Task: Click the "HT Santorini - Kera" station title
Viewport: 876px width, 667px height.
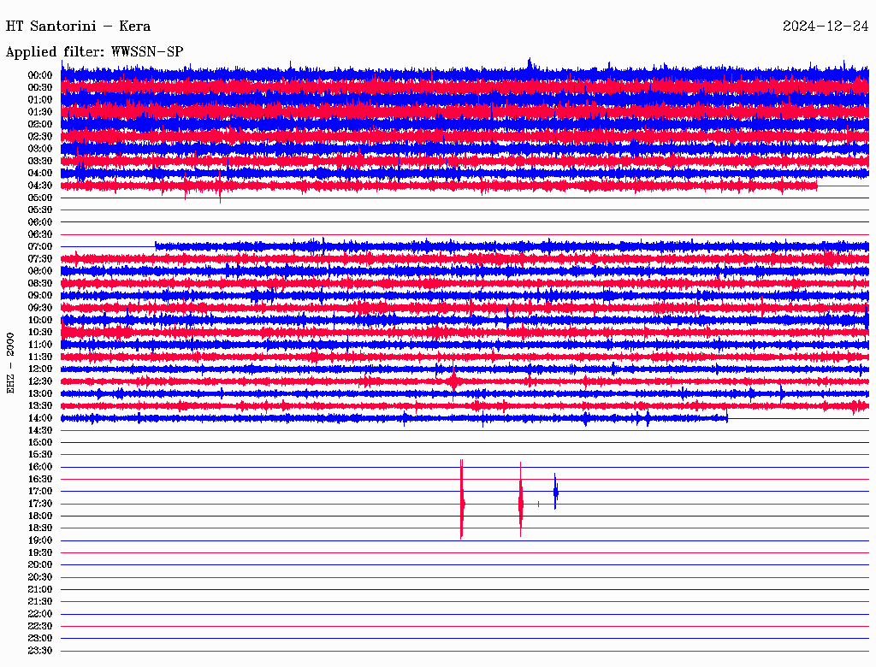Action: pos(78,27)
